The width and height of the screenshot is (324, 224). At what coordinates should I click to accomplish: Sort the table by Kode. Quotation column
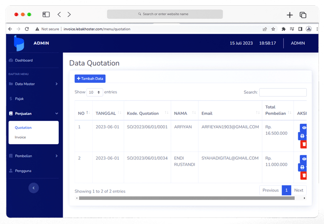pyautogui.click(x=147, y=113)
